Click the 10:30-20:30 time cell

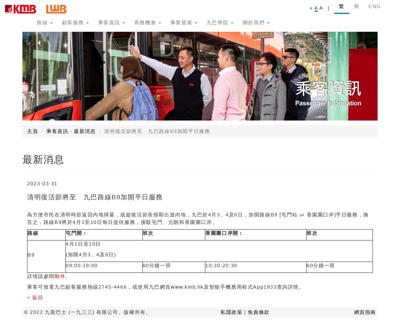pyautogui.click(x=256, y=267)
